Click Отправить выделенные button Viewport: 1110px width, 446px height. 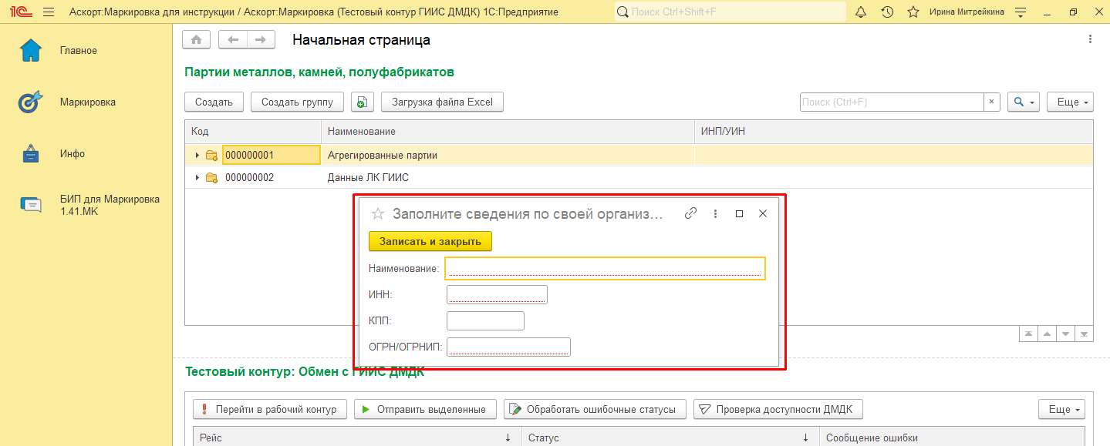point(425,409)
